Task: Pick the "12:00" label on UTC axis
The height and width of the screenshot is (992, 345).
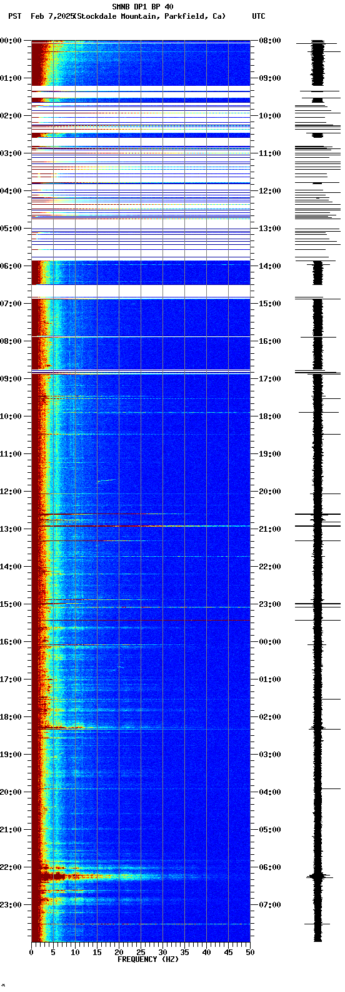Action: [x=270, y=191]
